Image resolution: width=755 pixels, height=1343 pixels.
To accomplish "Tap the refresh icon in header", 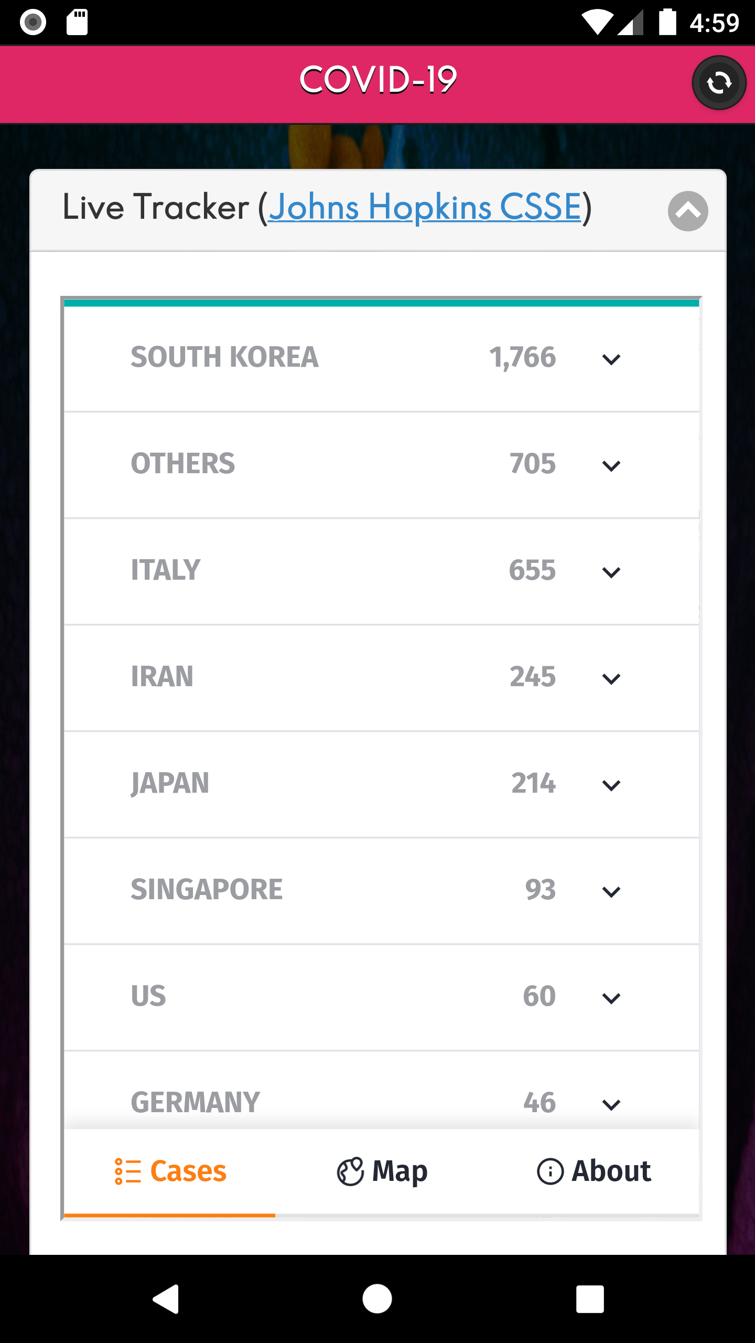I will [719, 83].
